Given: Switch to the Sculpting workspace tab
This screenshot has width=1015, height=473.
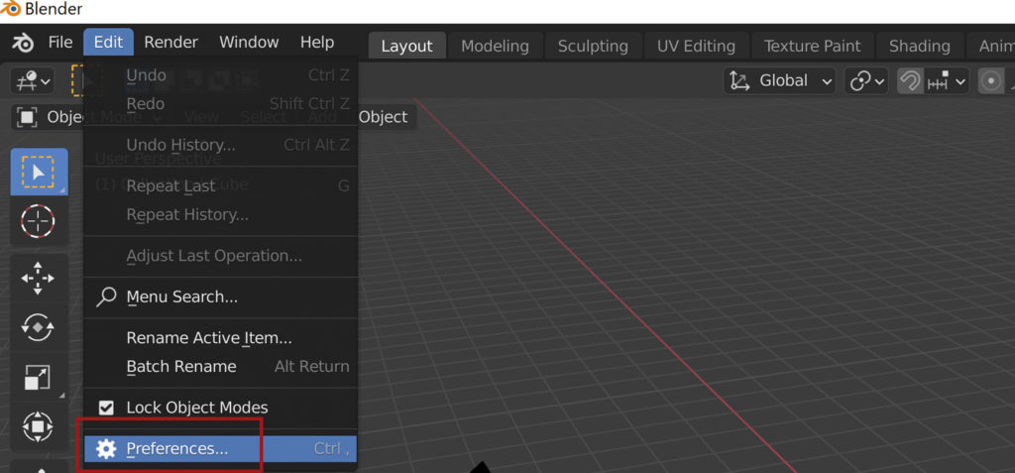Looking at the screenshot, I should 593,46.
